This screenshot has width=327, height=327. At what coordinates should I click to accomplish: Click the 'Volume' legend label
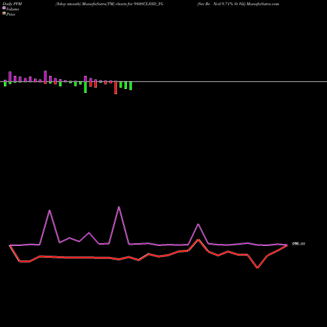12,9
